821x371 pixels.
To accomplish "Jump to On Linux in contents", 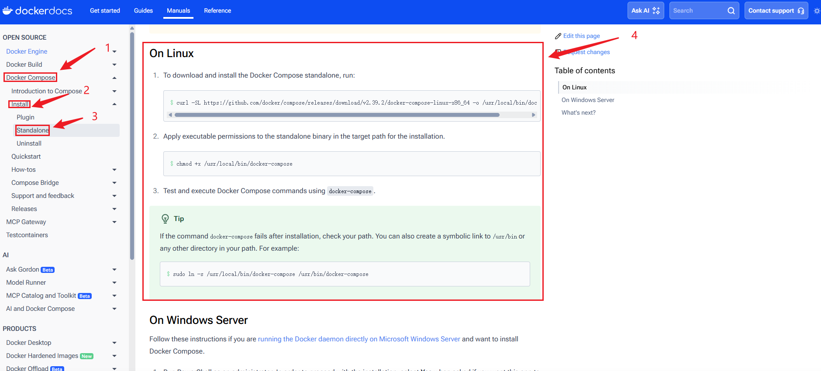I will 574,87.
